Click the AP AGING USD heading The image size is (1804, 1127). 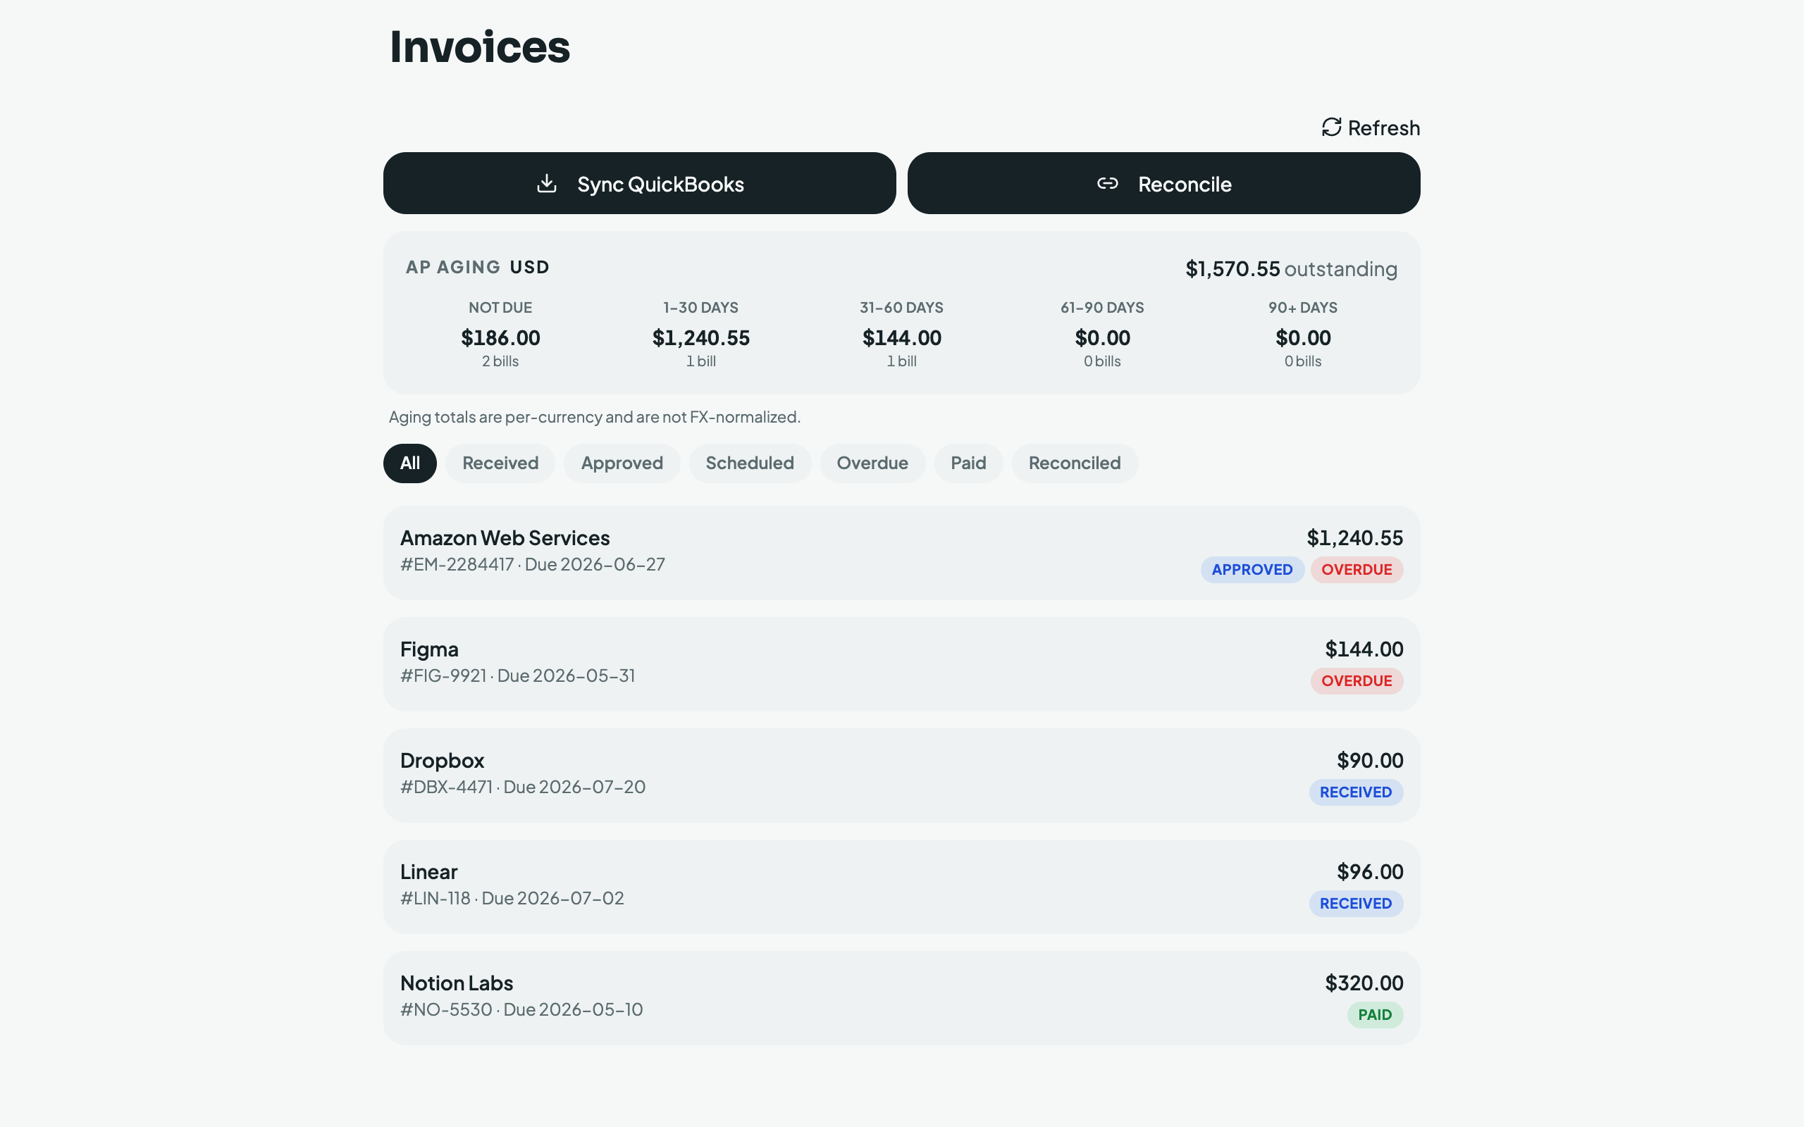(477, 267)
